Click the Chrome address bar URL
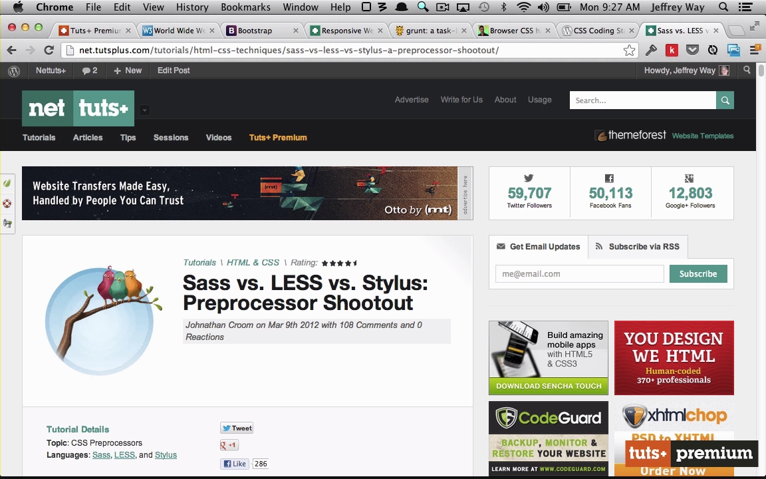 click(x=288, y=51)
